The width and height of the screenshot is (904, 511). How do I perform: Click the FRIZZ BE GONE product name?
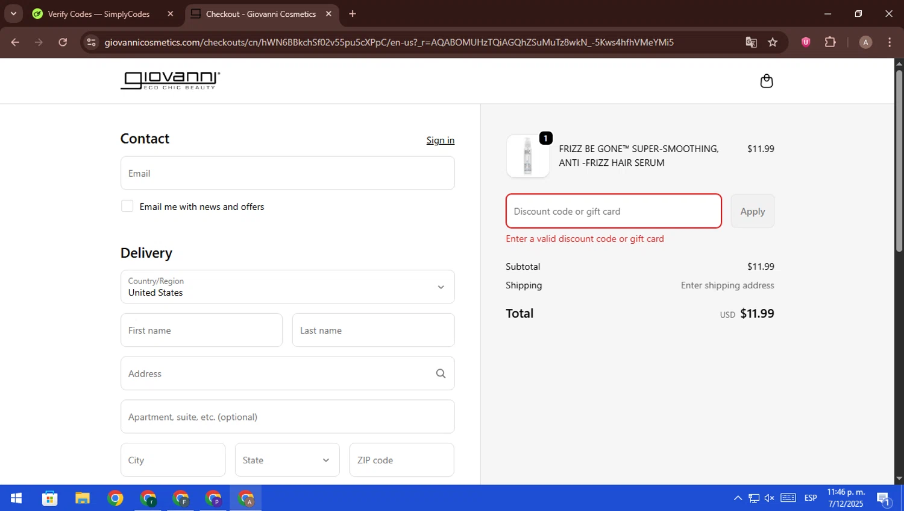tap(639, 156)
